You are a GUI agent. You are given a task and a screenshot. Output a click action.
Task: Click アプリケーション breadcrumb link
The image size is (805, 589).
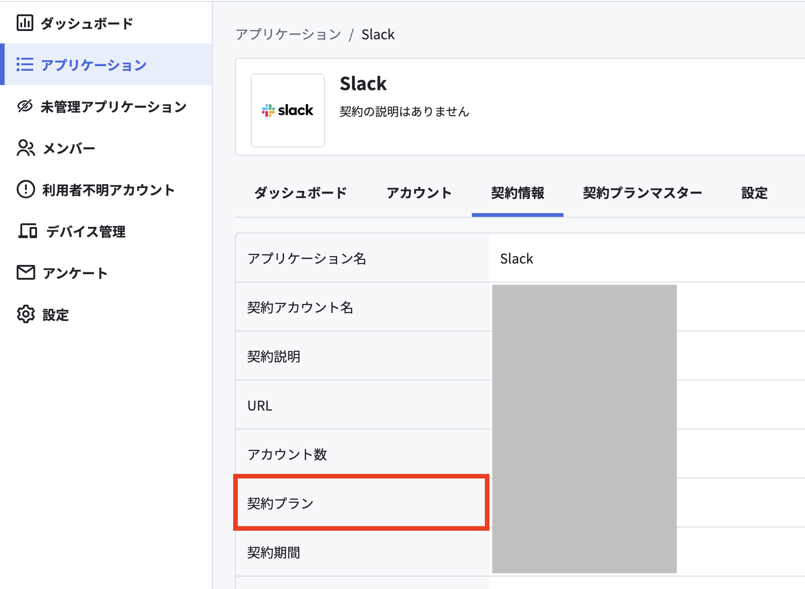288,34
